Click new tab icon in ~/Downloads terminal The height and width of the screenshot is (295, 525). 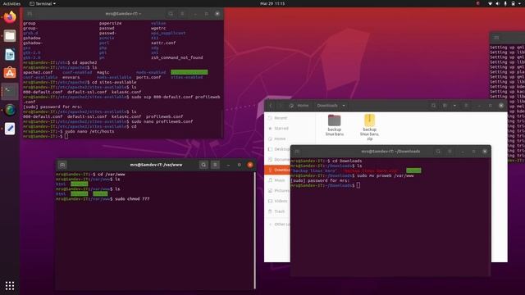click(x=297, y=152)
